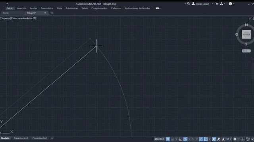Toggle isometric drafting
The height and width of the screenshot is (142, 254).
tap(193, 139)
